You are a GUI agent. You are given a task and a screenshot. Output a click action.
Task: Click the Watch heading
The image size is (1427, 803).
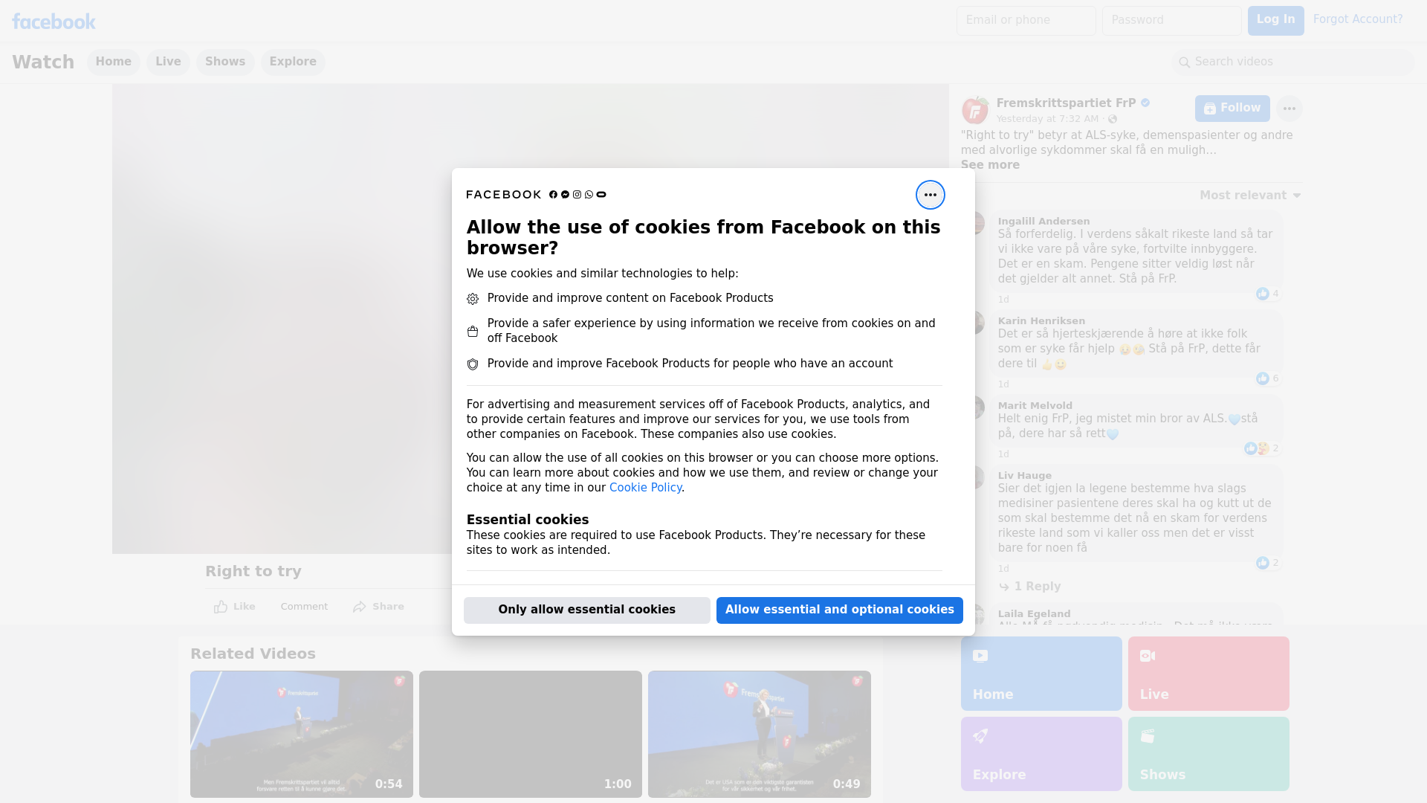pyautogui.click(x=43, y=62)
